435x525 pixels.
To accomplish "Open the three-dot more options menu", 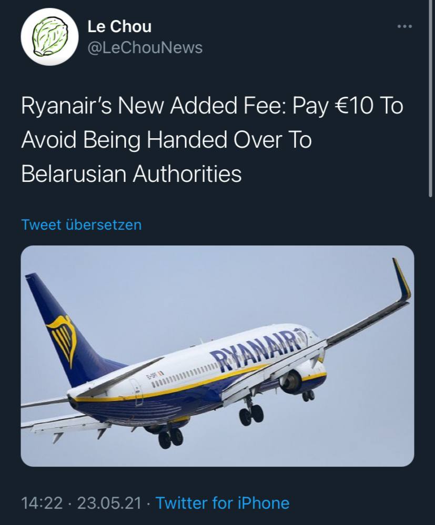I will tap(404, 26).
